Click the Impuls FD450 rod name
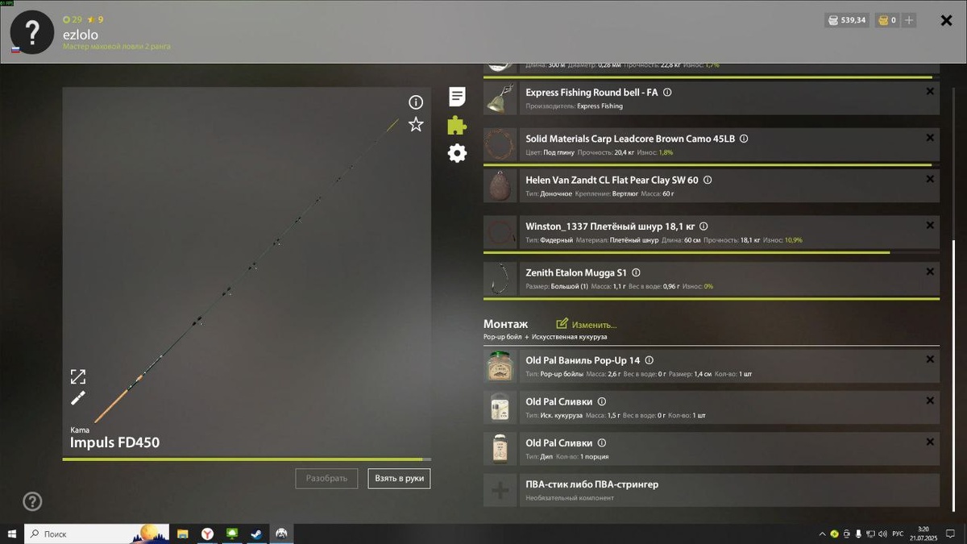This screenshot has width=967, height=544. tap(114, 442)
